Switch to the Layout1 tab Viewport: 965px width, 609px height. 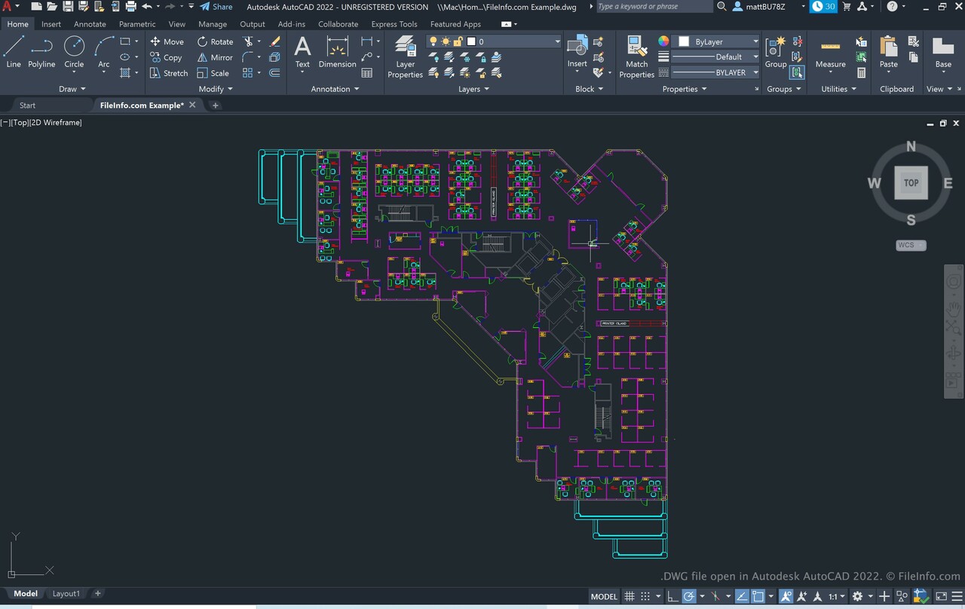66,594
